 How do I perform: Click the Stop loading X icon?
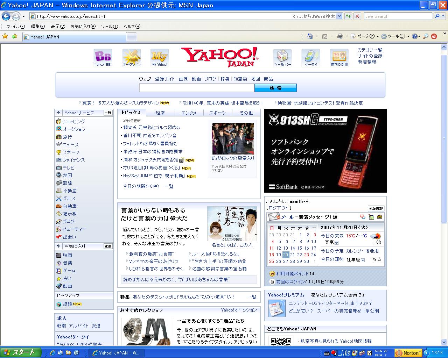coord(357,16)
